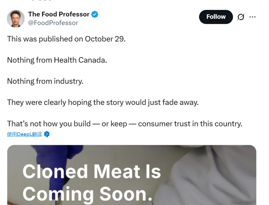The height and width of the screenshot is (205, 269).
Task: Click the DeepL logo icon
Action: point(47,134)
